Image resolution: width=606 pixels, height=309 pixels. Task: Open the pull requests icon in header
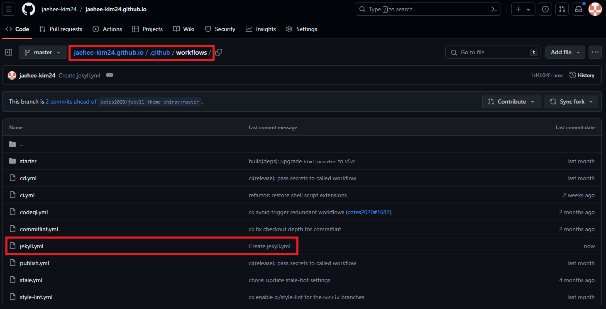[562, 9]
